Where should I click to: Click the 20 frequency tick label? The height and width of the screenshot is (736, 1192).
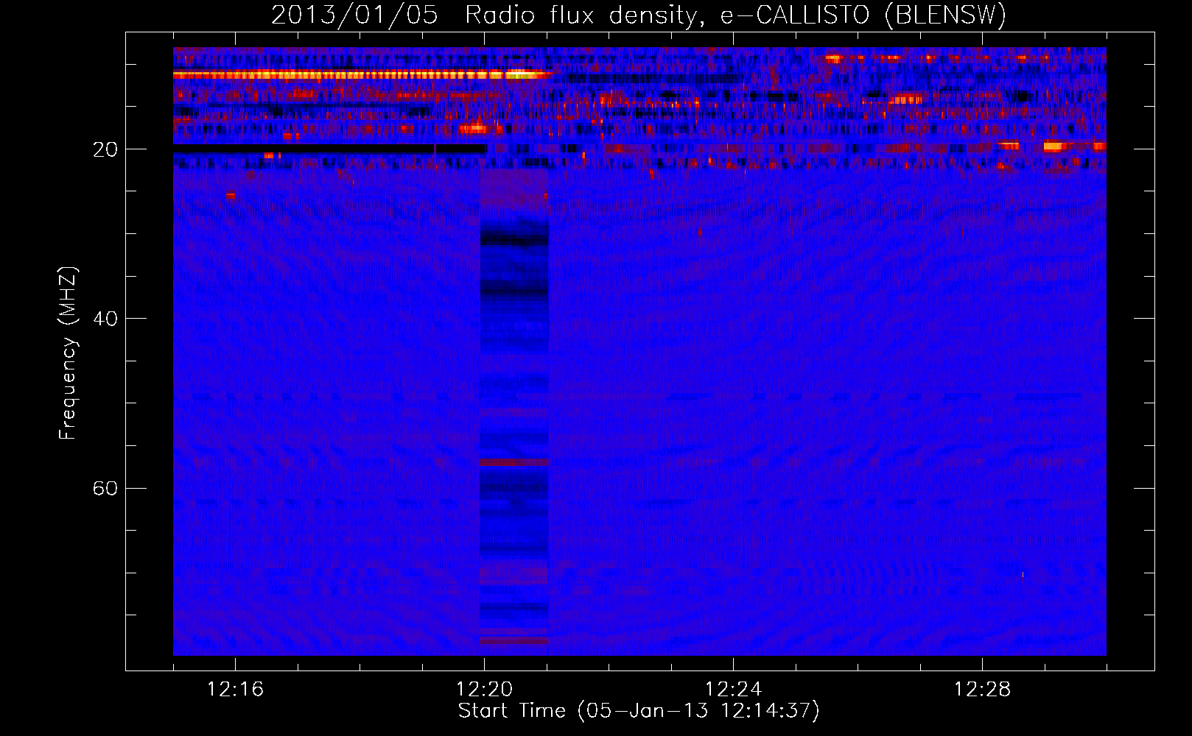click(105, 149)
